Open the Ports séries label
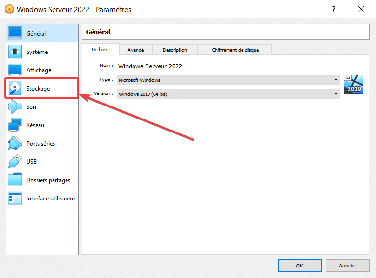The height and width of the screenshot is (278, 376). pyautogui.click(x=41, y=144)
